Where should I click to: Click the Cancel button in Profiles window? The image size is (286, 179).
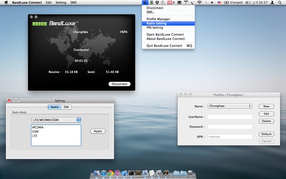point(266,141)
